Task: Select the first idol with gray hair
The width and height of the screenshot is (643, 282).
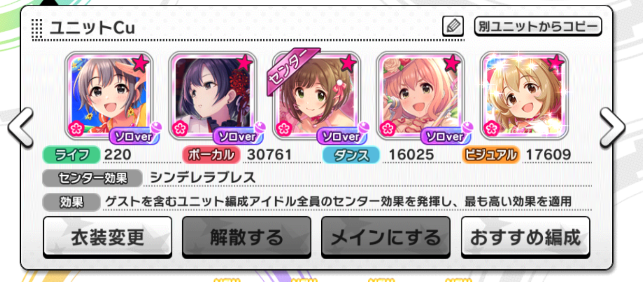Action: (x=109, y=96)
